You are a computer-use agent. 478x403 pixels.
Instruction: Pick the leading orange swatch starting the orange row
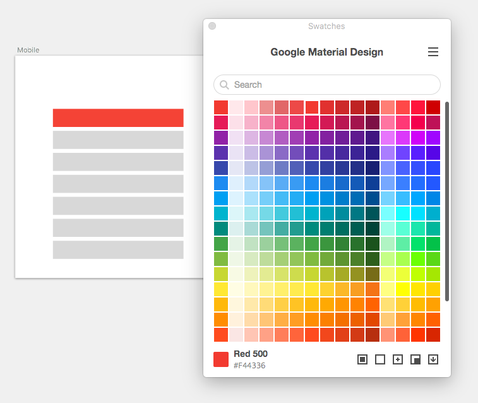(221, 320)
